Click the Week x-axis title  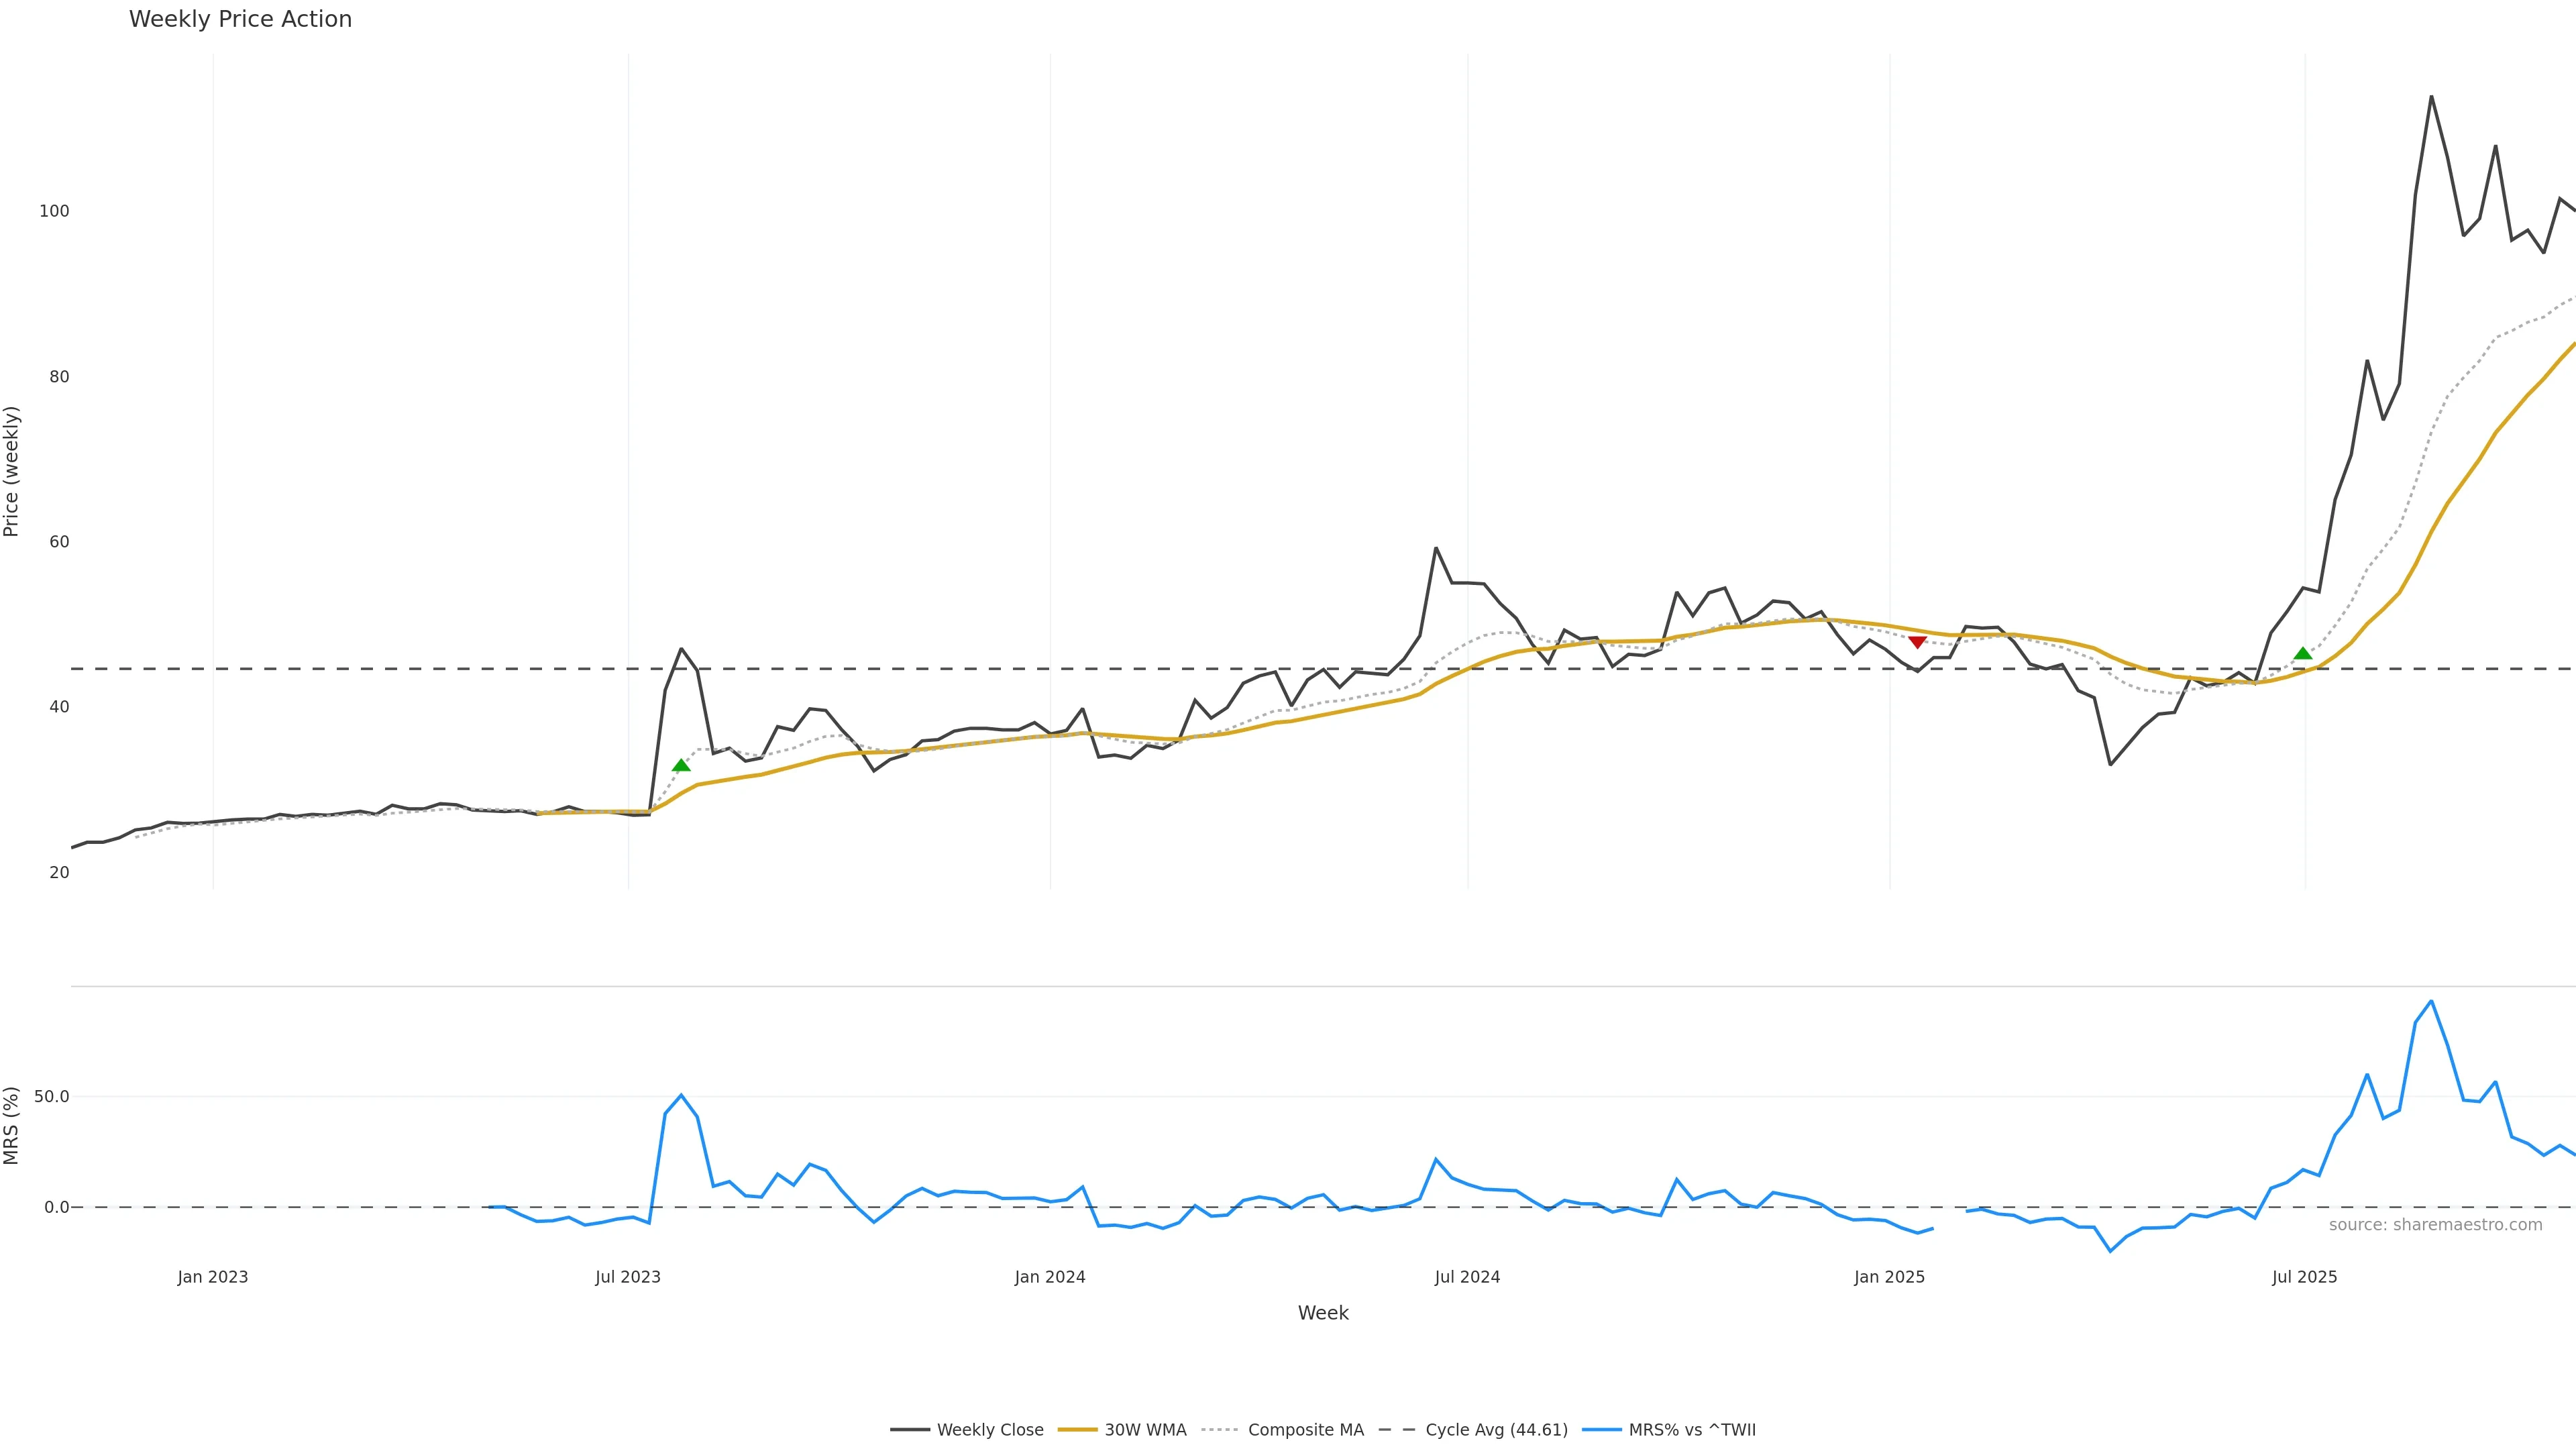click(x=1323, y=1313)
